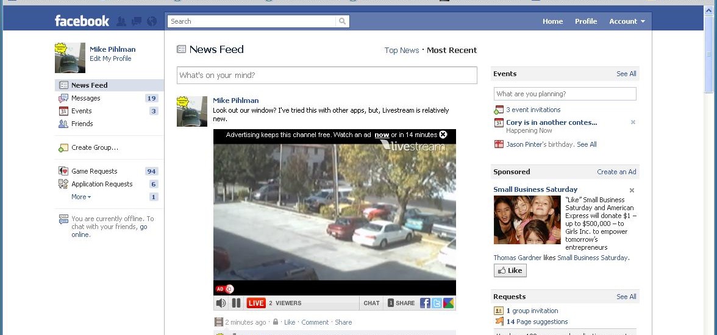Click the post privacy lock icon
The image size is (717, 335).
click(x=276, y=322)
